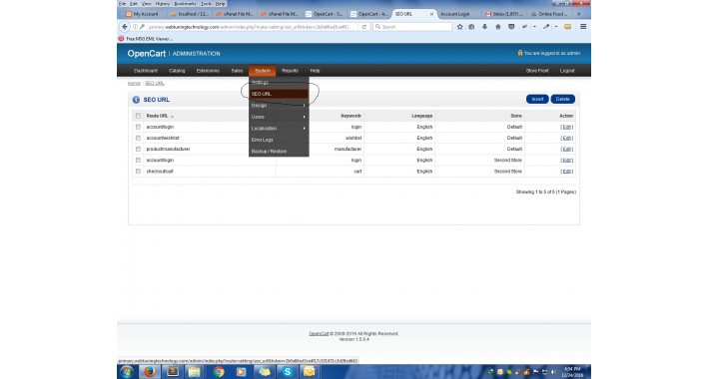
Task: Open the Store Front link
Action: point(537,71)
